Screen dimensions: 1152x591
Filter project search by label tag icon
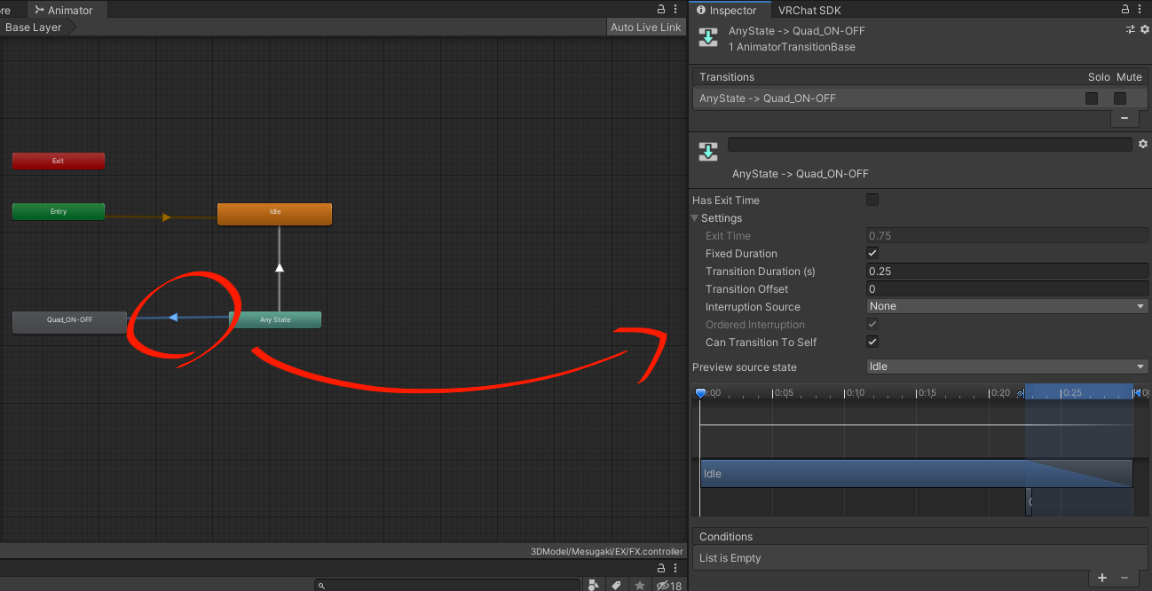(616, 586)
